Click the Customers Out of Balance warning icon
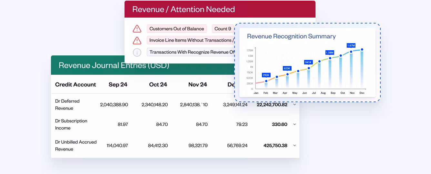 pos(137,29)
